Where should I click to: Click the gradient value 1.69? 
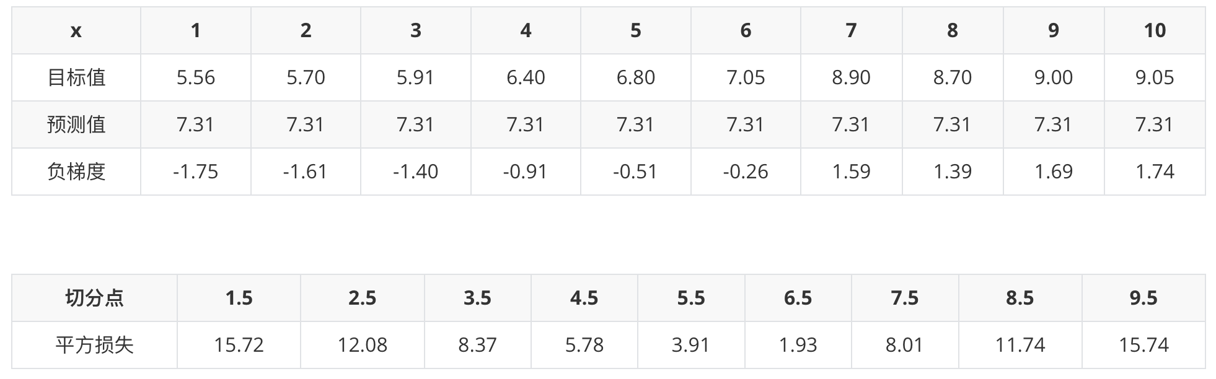click(1054, 172)
